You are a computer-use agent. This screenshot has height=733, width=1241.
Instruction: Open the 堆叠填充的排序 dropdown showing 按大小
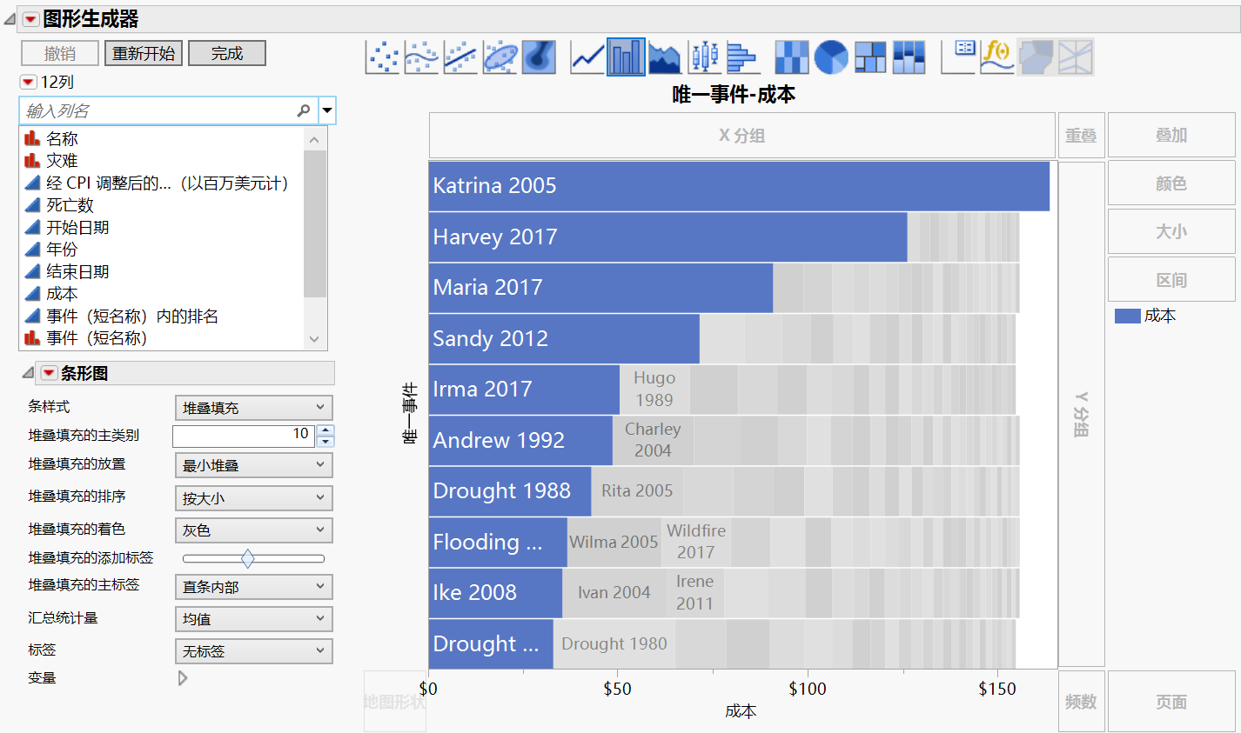253,497
